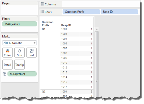144x104 pixels.
Task: Click the value 5 for Q2 1001
Action: pos(91,91)
